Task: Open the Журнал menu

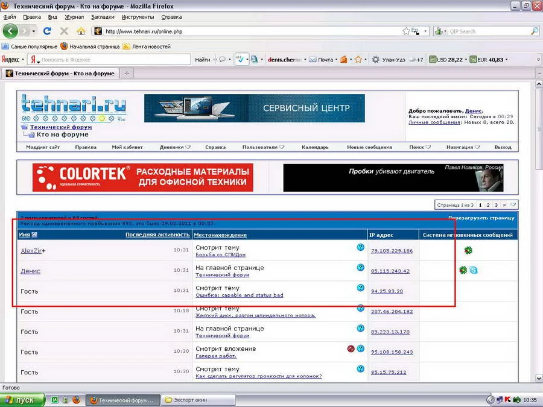Action: (x=74, y=17)
